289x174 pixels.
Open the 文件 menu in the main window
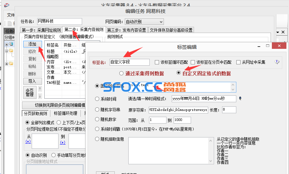(11, 15)
